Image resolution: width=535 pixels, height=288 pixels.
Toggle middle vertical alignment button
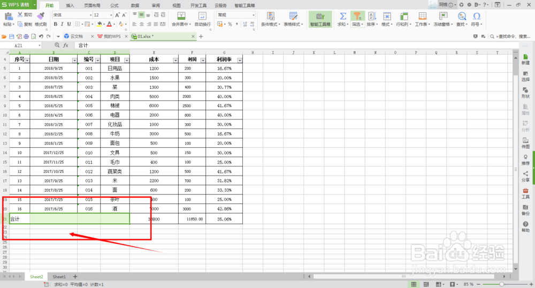[141, 15]
